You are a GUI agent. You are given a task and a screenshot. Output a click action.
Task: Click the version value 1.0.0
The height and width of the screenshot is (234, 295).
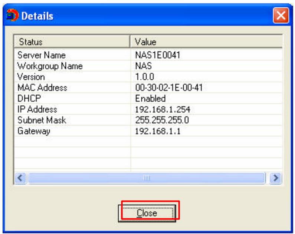click(144, 77)
